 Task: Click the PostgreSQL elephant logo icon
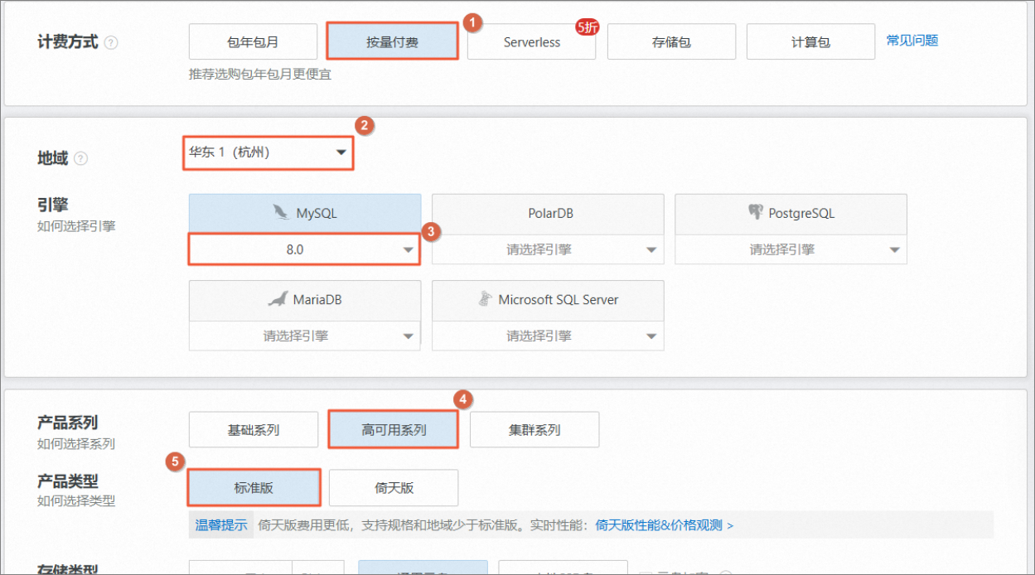[755, 213]
